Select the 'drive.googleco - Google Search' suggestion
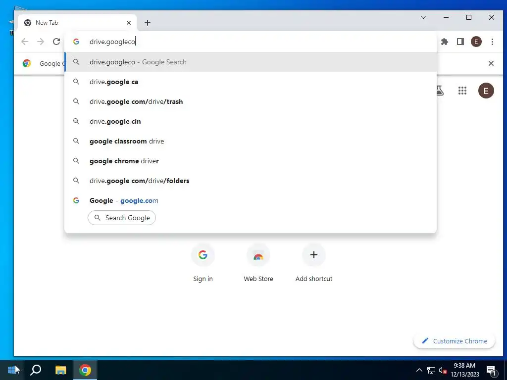This screenshot has height=380, width=507. [x=251, y=62]
